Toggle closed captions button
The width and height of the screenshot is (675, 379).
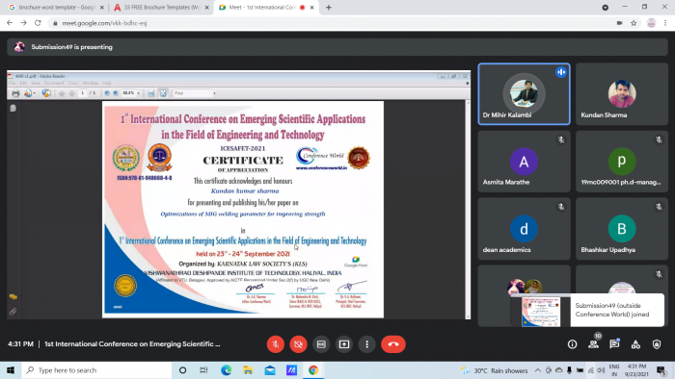pos(321,344)
